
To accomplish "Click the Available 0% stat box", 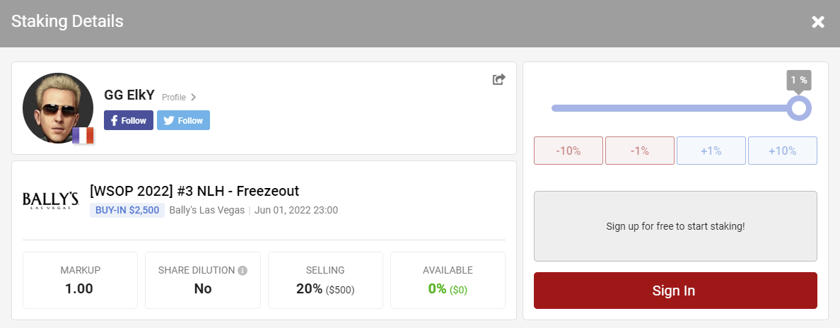I will pos(448,281).
